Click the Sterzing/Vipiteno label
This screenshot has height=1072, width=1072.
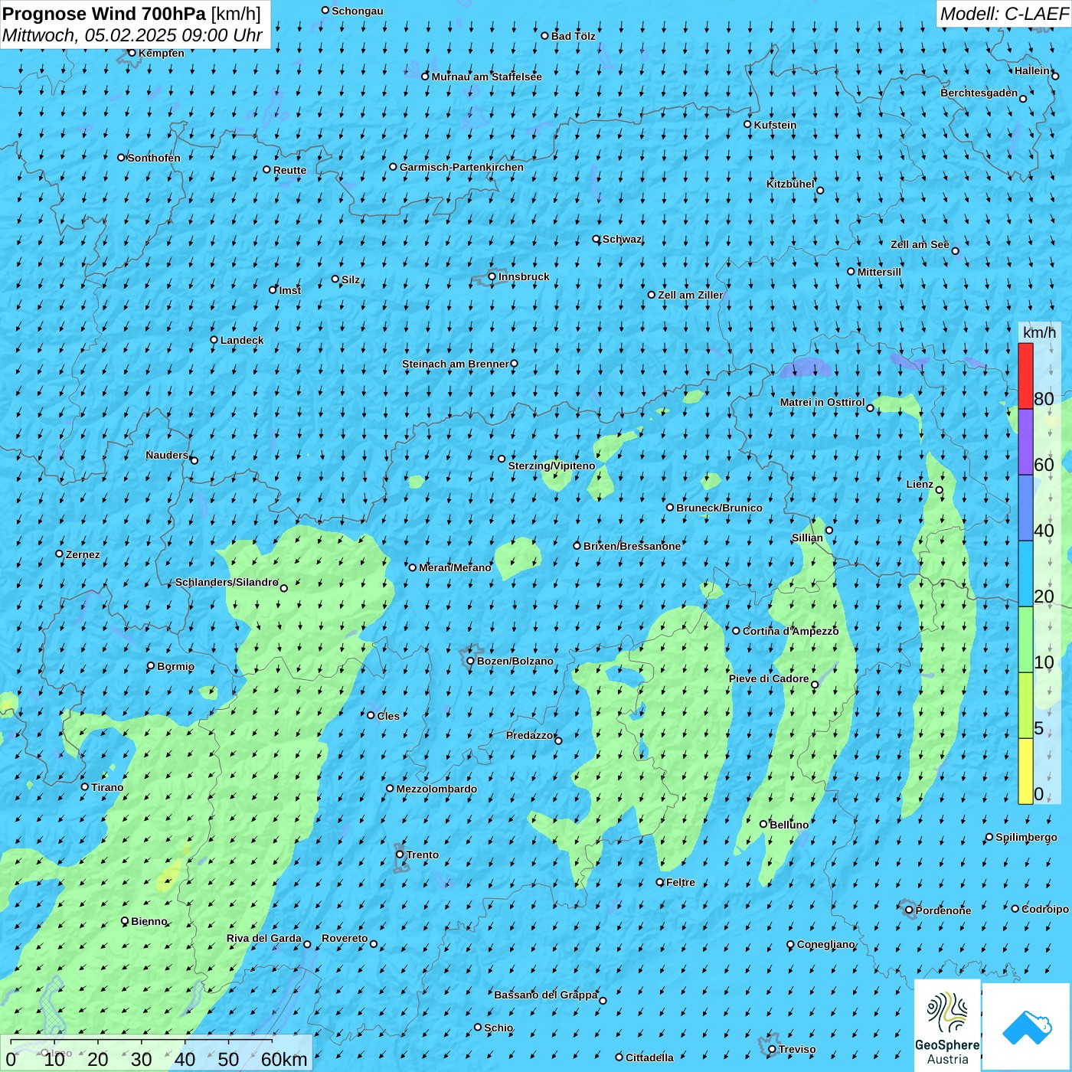point(551,466)
